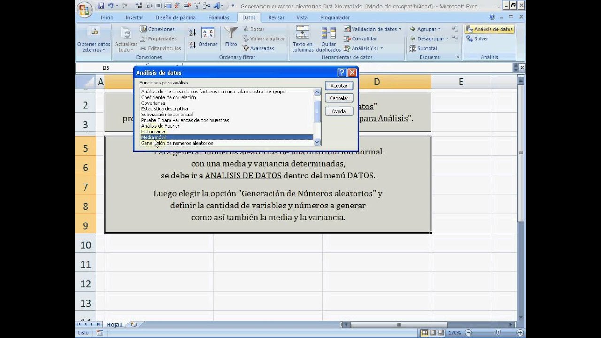This screenshot has width=601, height=338.
Task: Switch to Revisar tab
Action: pyautogui.click(x=276, y=18)
